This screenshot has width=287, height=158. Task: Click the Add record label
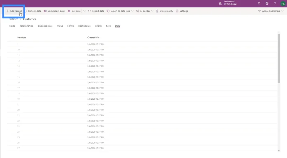click(x=16, y=11)
